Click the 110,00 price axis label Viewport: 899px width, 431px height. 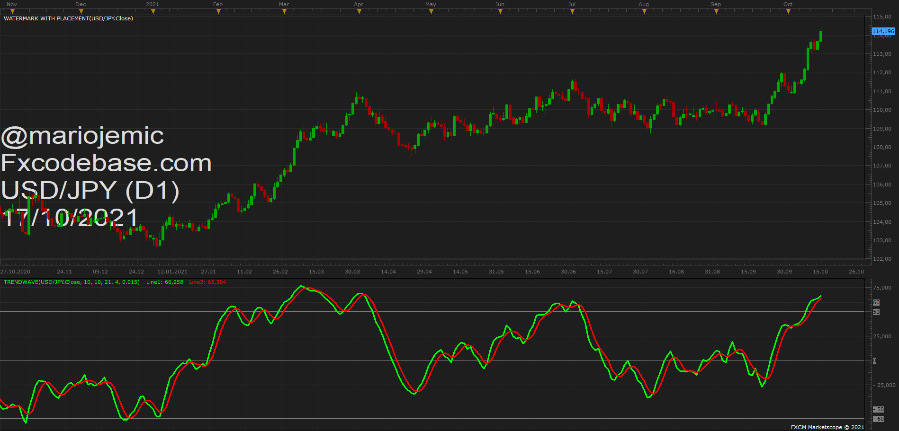[882, 110]
